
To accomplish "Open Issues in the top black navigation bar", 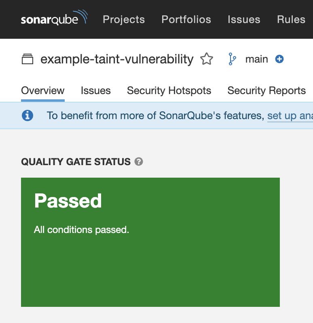I will coord(244,19).
